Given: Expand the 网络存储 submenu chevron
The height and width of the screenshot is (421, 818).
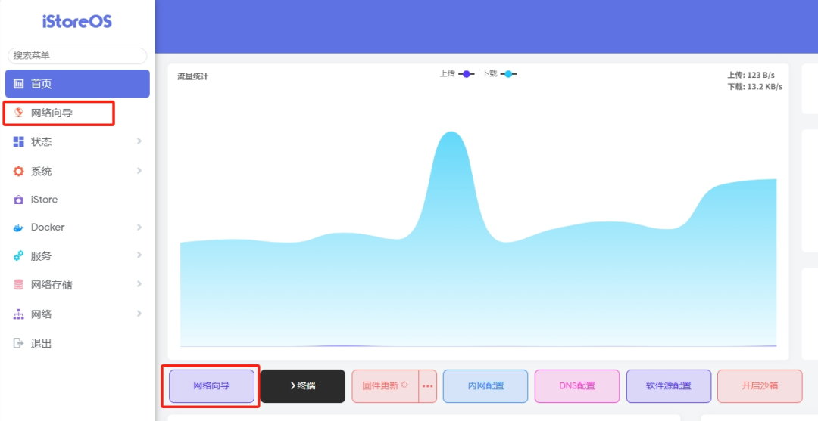Looking at the screenshot, I should (x=139, y=284).
